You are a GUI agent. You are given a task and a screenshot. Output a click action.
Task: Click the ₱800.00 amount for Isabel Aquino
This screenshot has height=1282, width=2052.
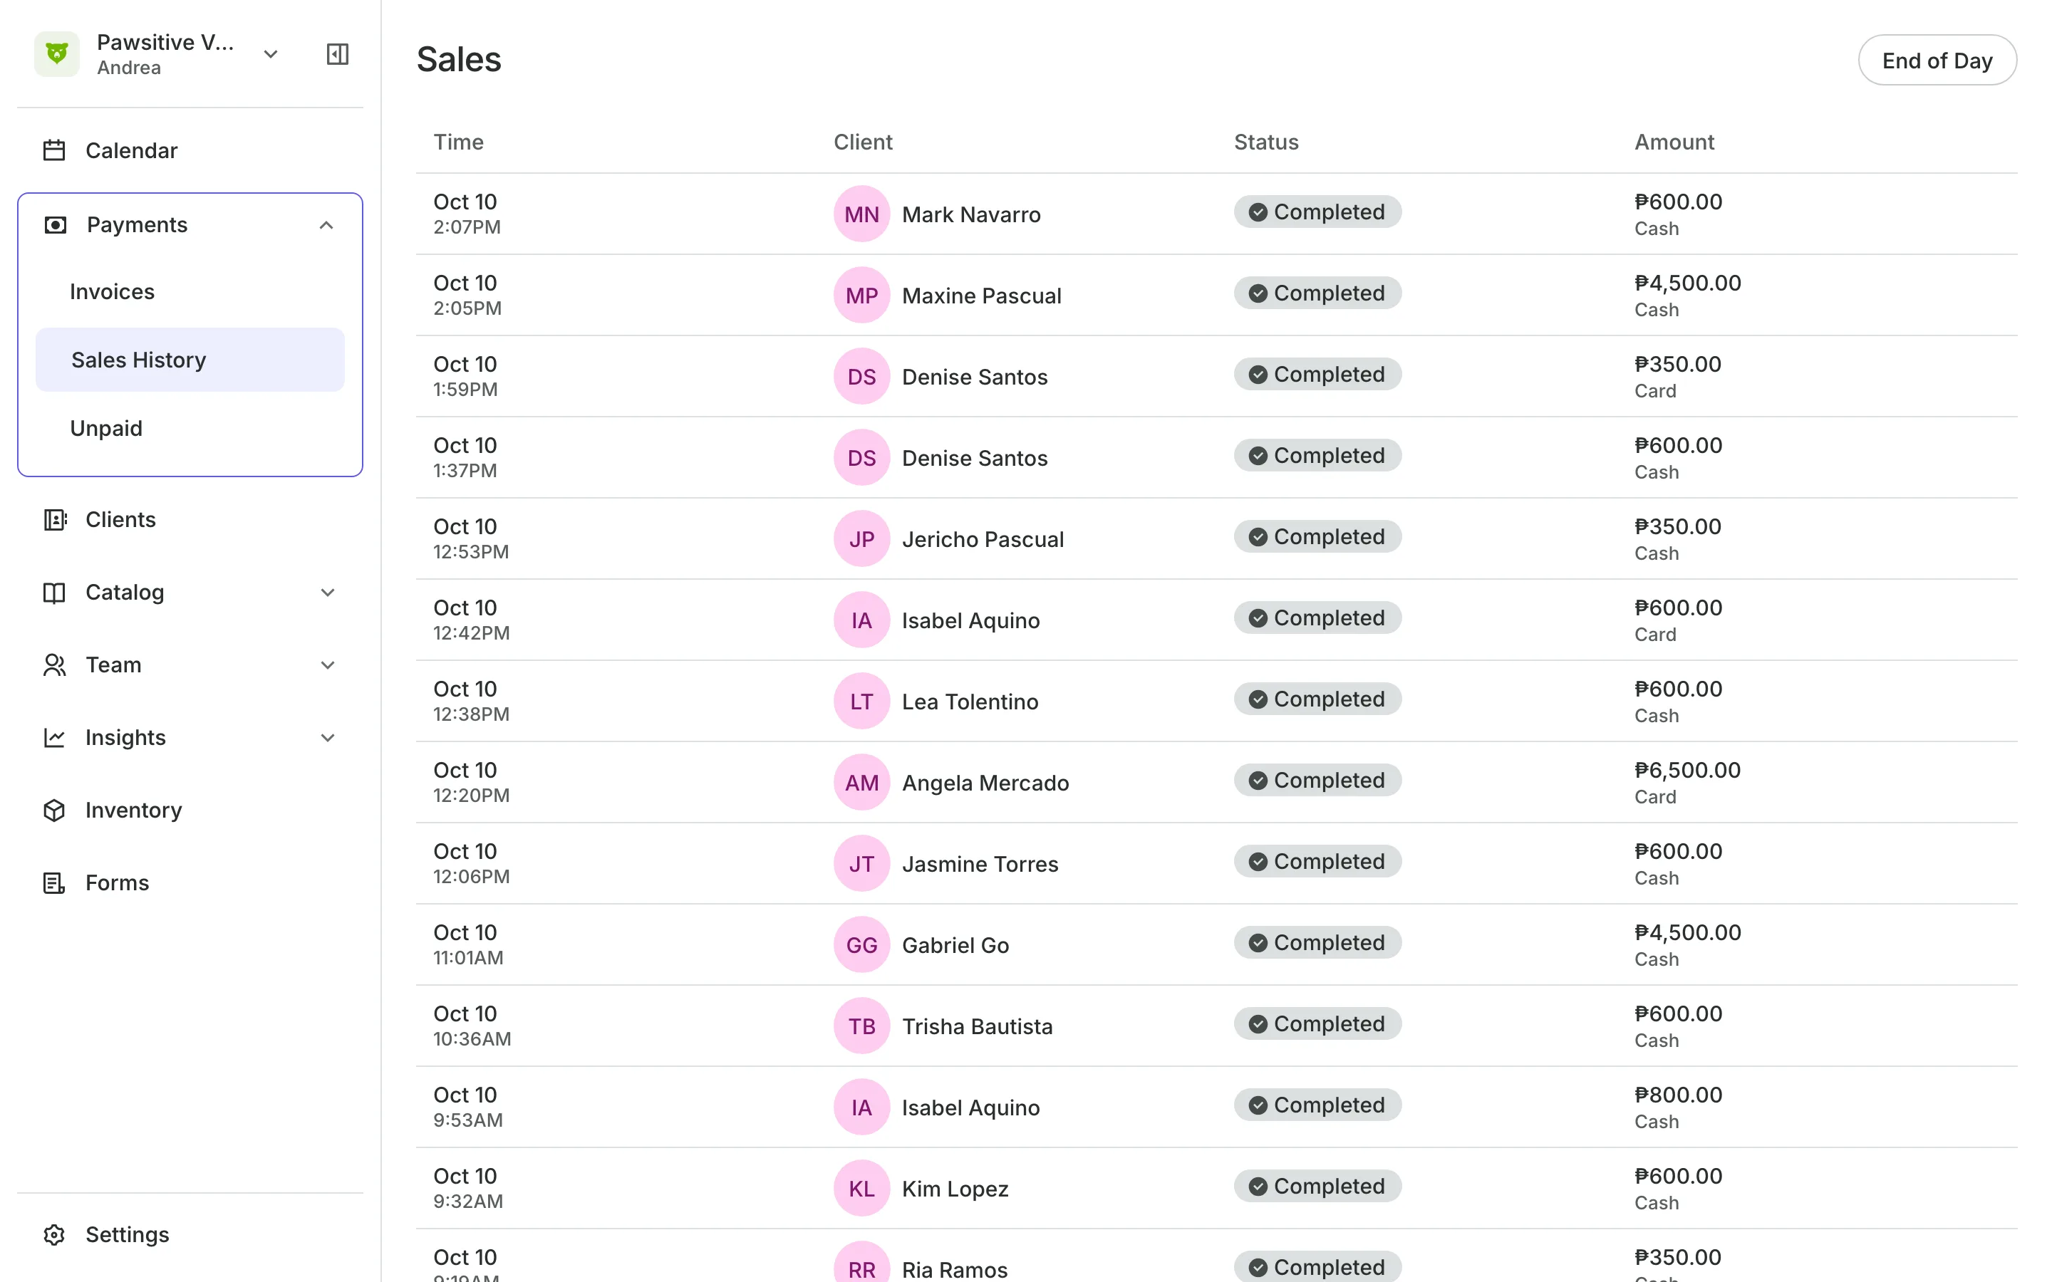(1678, 1095)
